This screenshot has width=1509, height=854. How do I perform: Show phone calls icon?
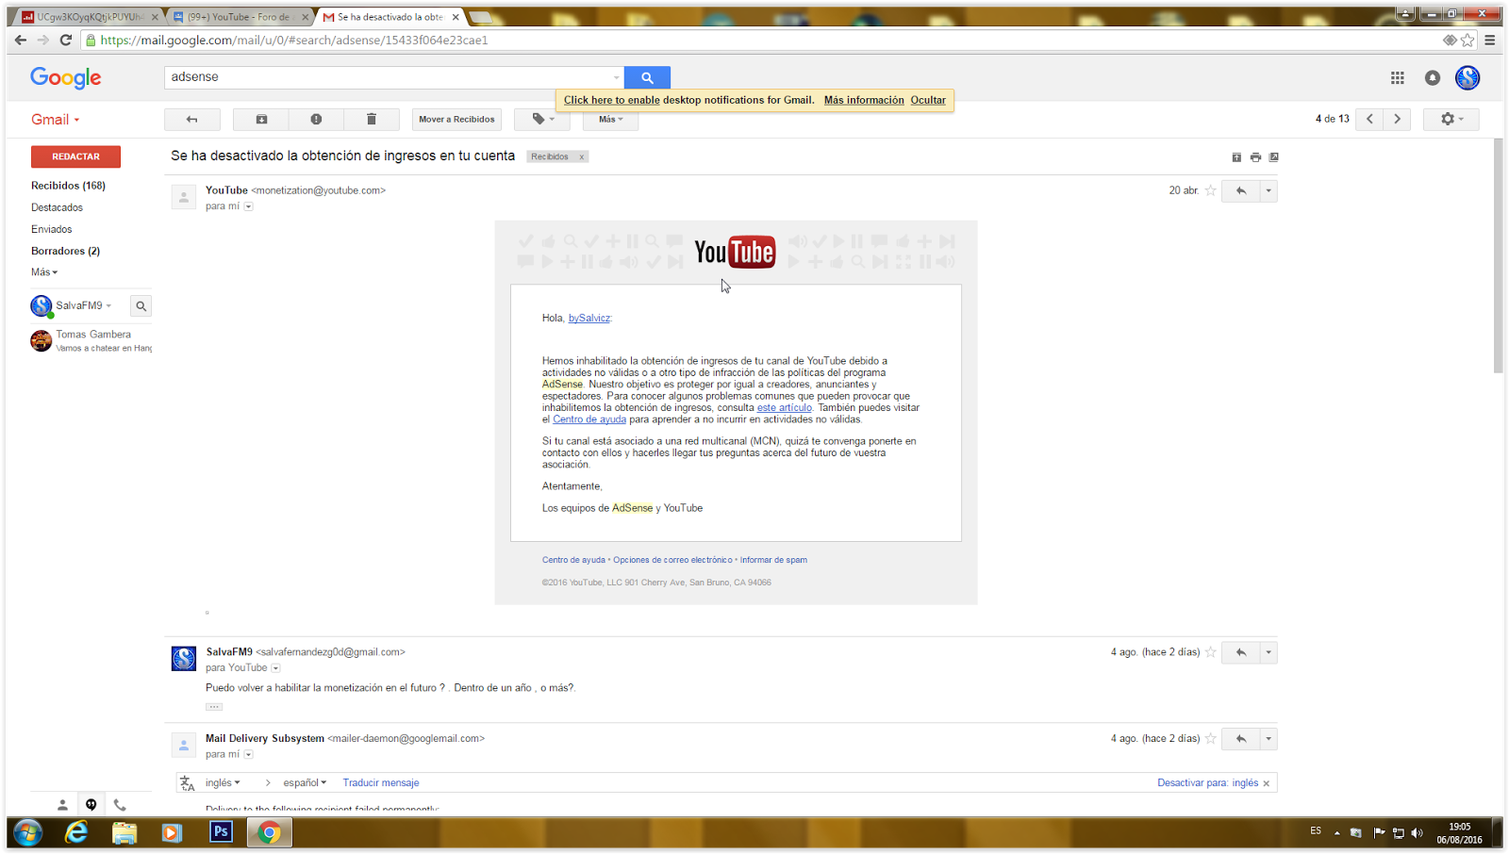tap(120, 805)
